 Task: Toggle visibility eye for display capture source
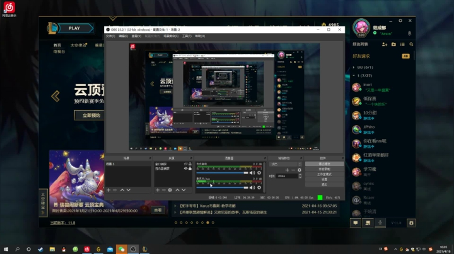pos(185,168)
